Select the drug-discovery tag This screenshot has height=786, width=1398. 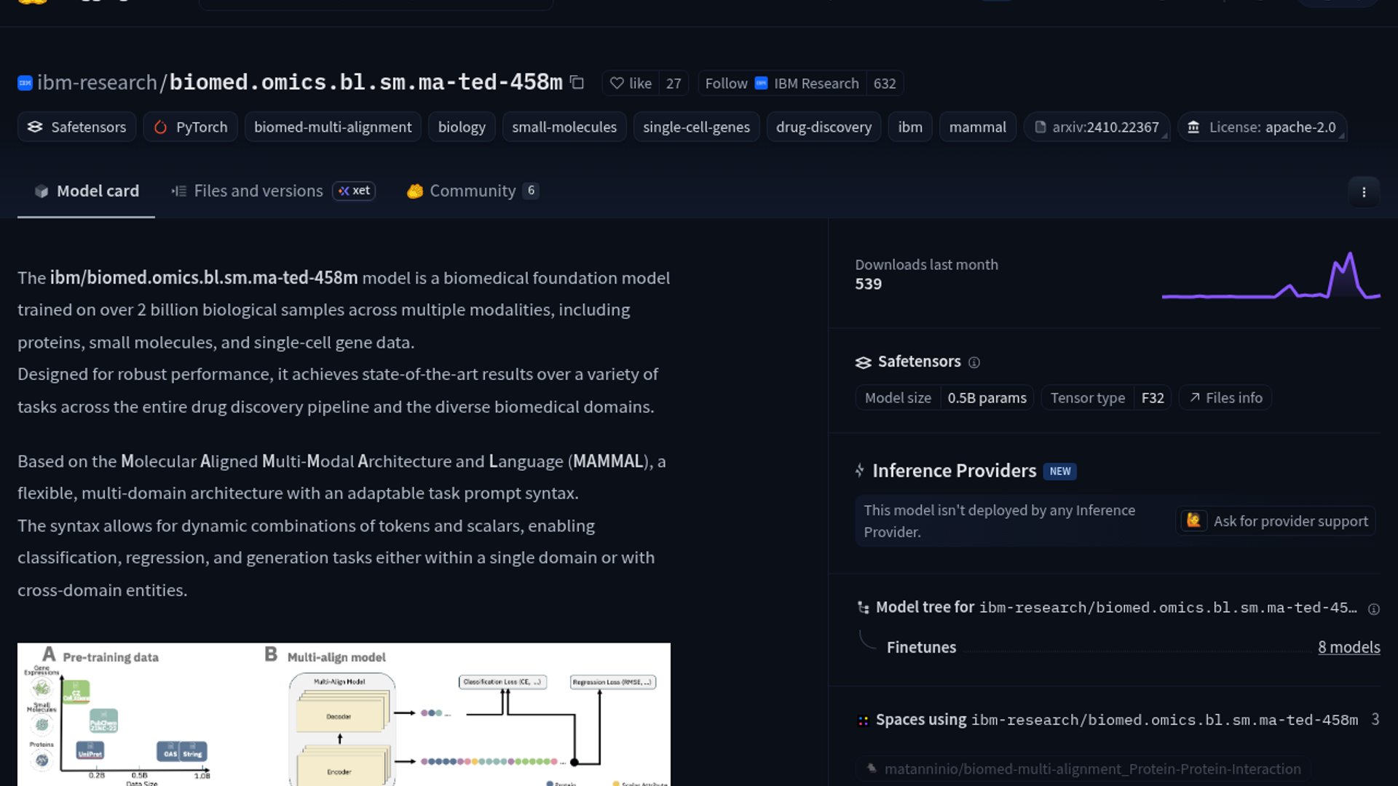[x=824, y=127]
